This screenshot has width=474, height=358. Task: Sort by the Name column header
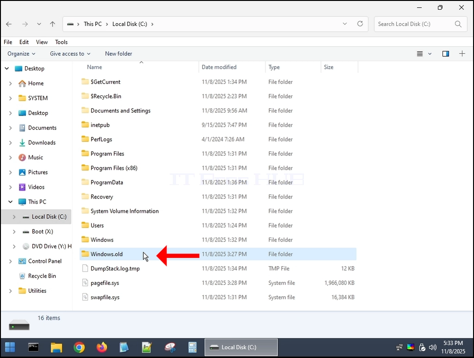click(95, 67)
